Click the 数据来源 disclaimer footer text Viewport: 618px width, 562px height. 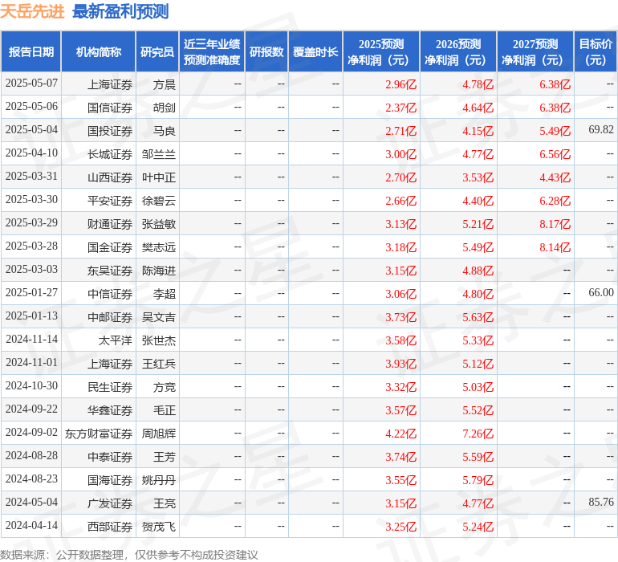click(x=129, y=555)
